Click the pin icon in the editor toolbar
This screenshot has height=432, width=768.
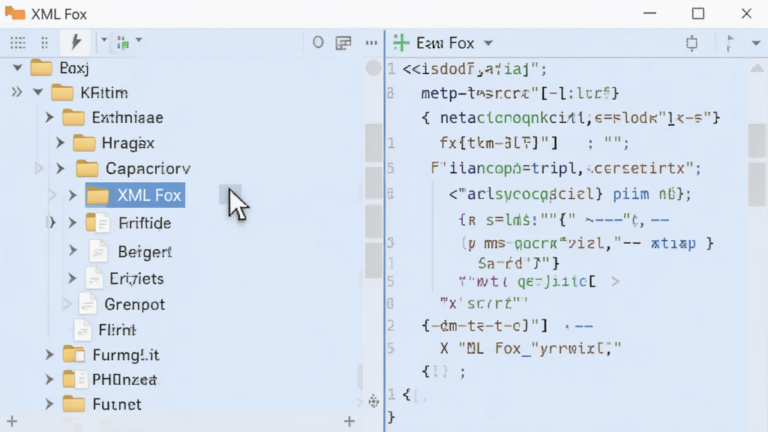pyautogui.click(x=691, y=43)
